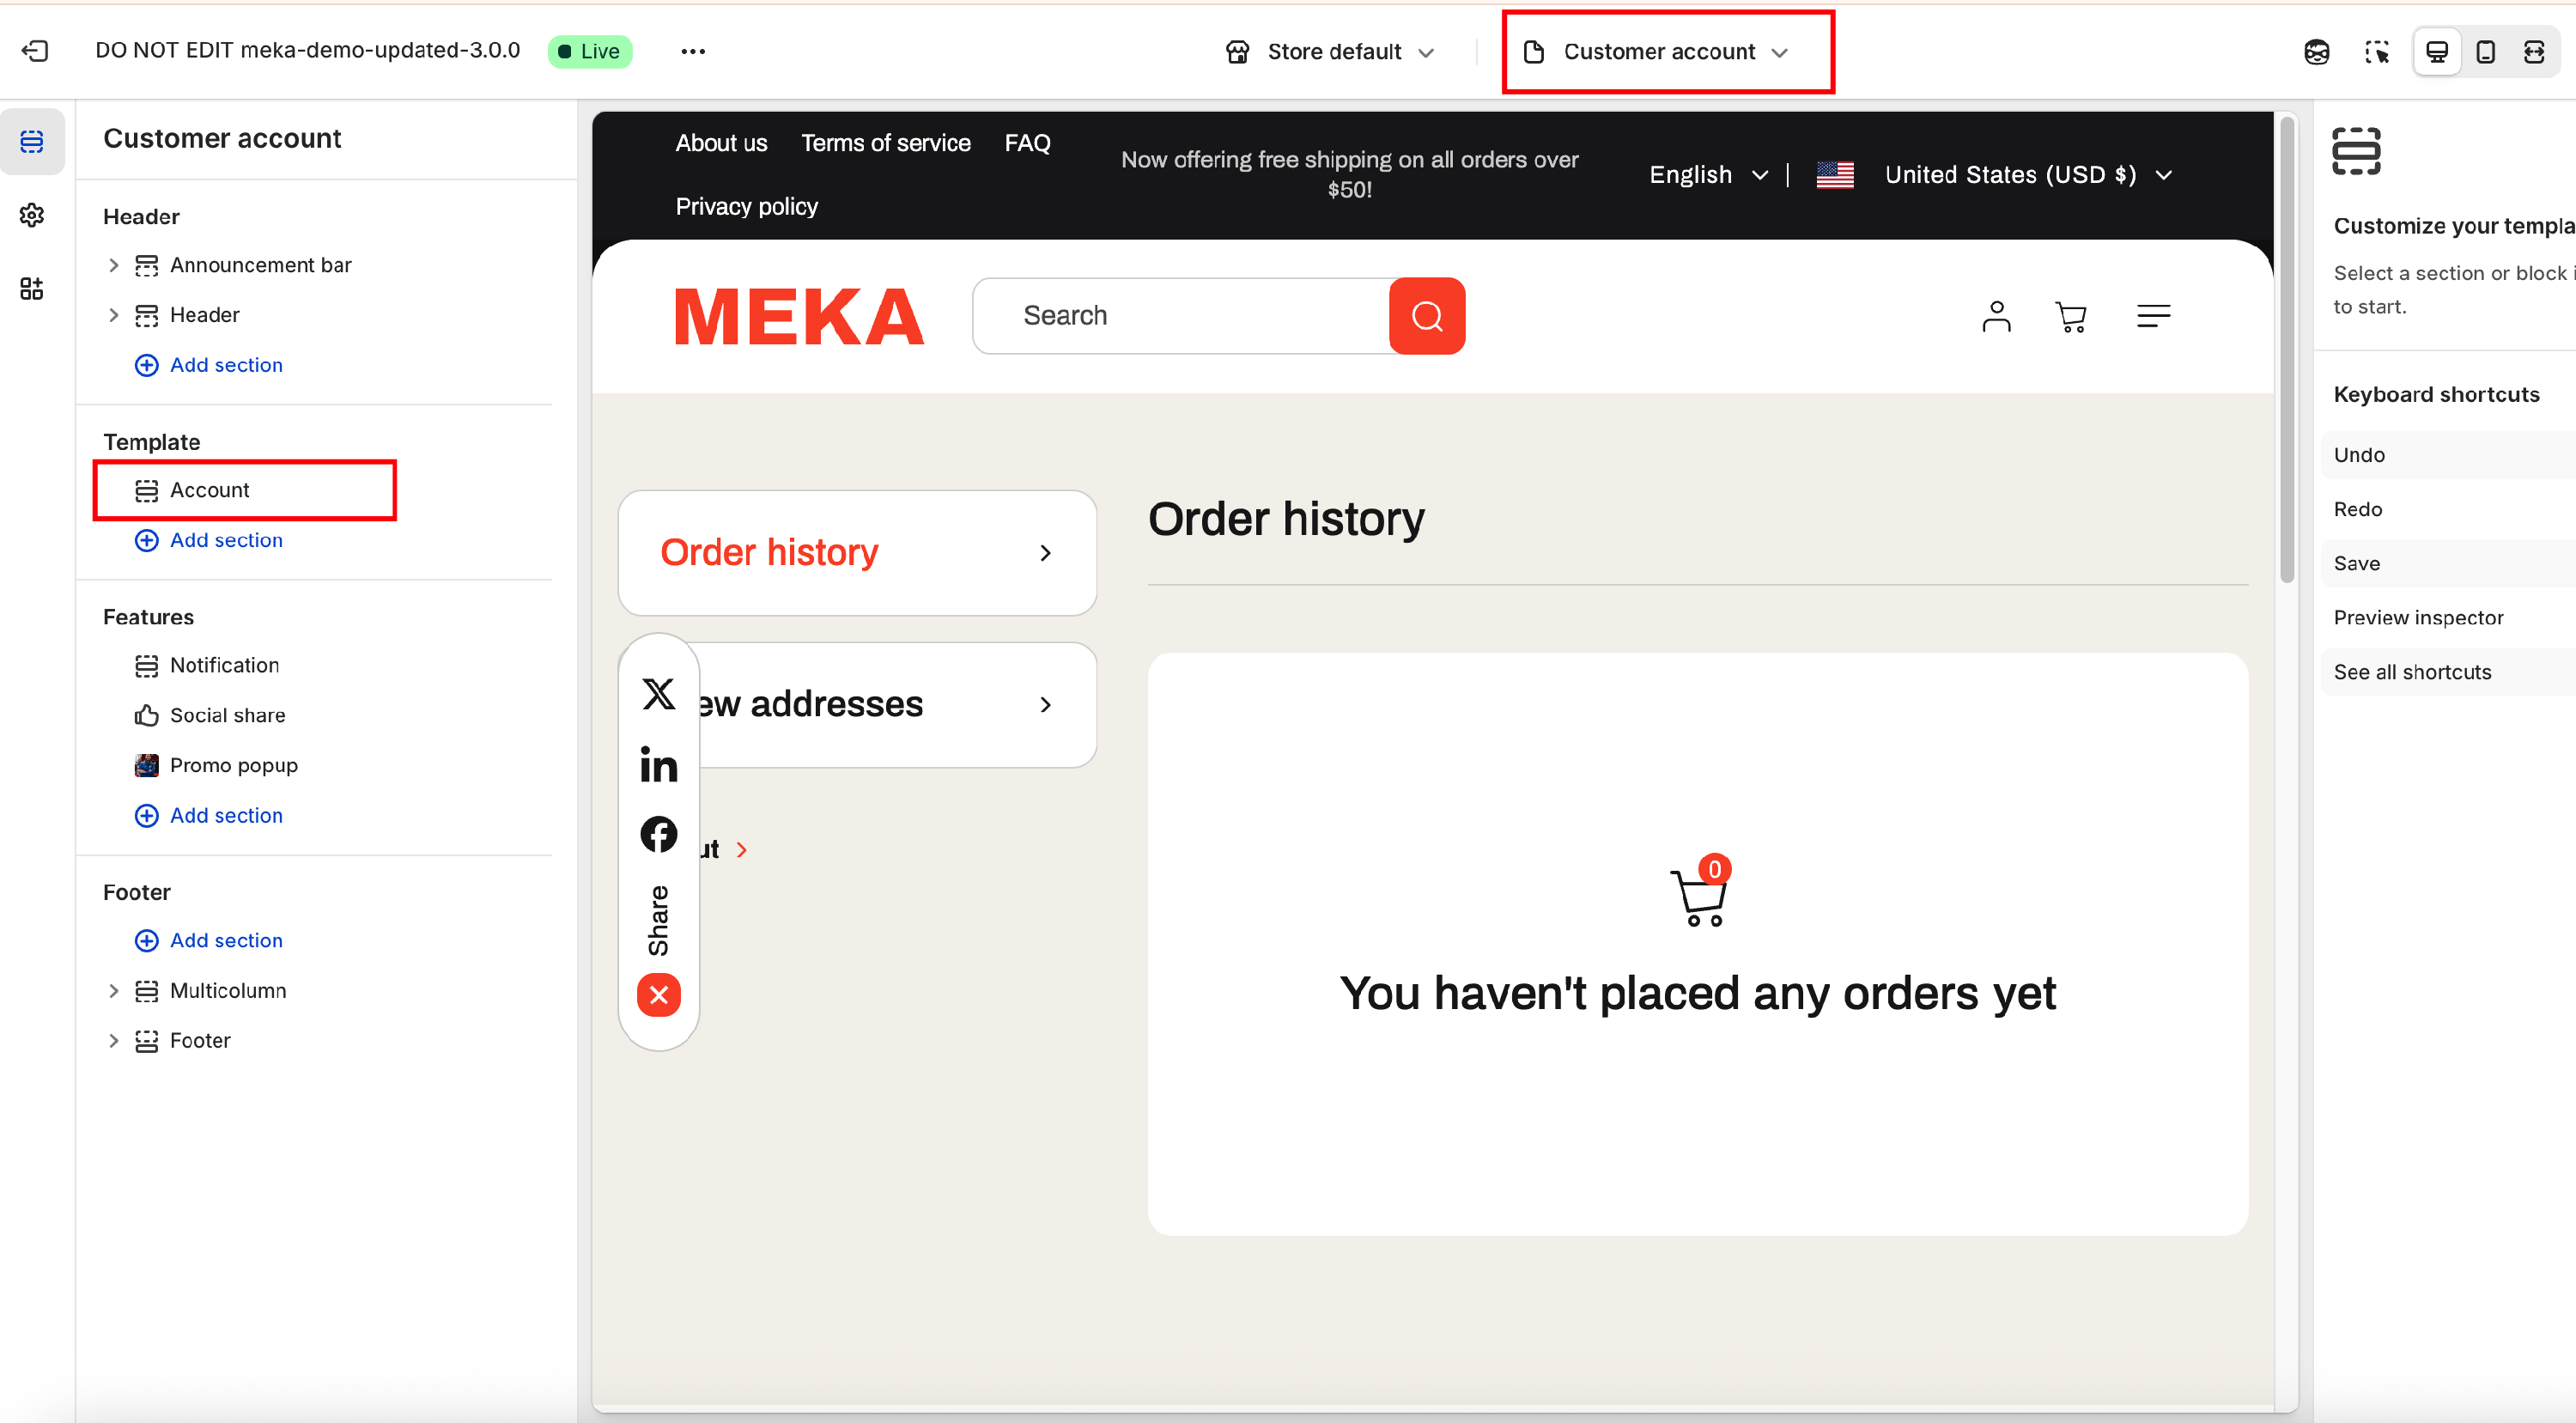Click the cart icon in store header
Screen dimensions: 2576x1423
(x=2071, y=317)
